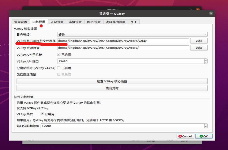The width and height of the screenshot is (228, 150).
Task: Open the 入站设置 tab
Action: pyautogui.click(x=57, y=22)
